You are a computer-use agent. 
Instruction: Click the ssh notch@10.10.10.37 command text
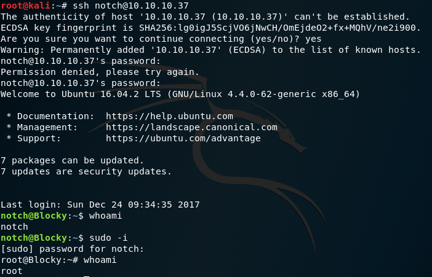[109, 6]
